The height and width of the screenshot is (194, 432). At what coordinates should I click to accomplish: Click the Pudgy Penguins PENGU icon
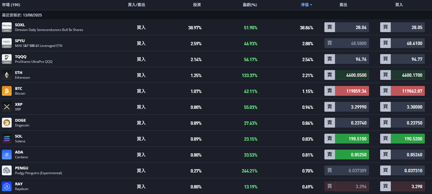point(7,170)
